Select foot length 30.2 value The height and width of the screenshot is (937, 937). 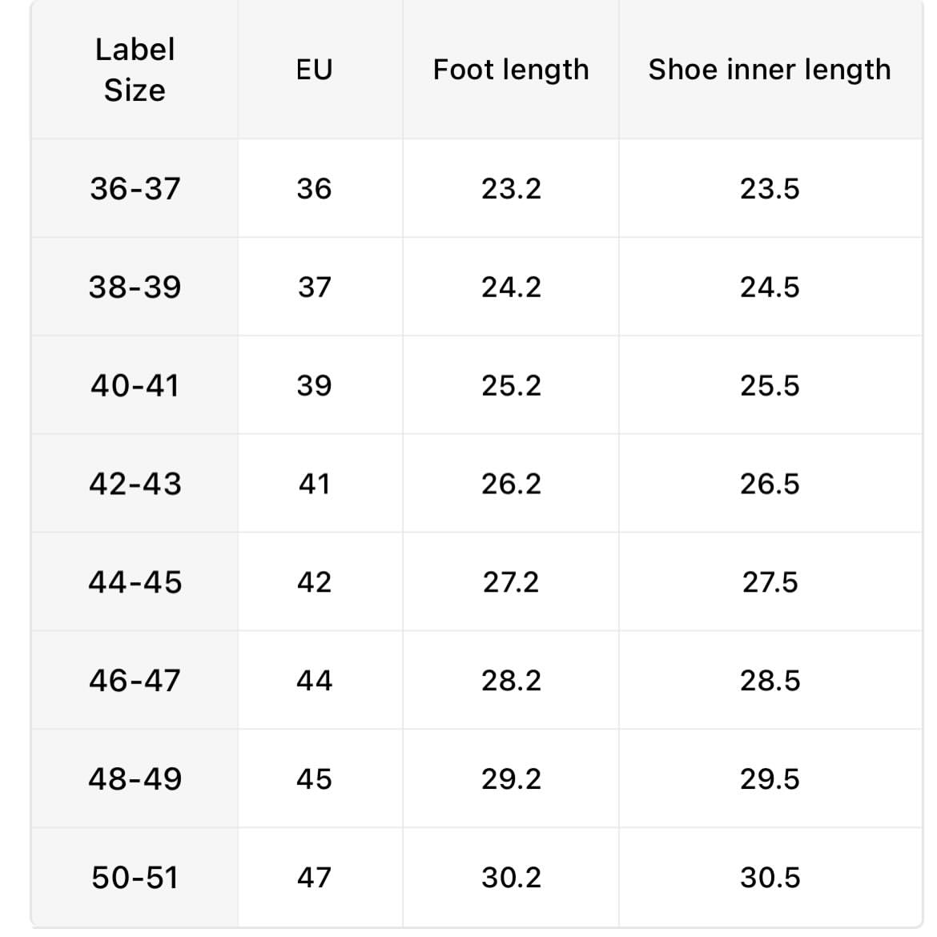point(511,877)
